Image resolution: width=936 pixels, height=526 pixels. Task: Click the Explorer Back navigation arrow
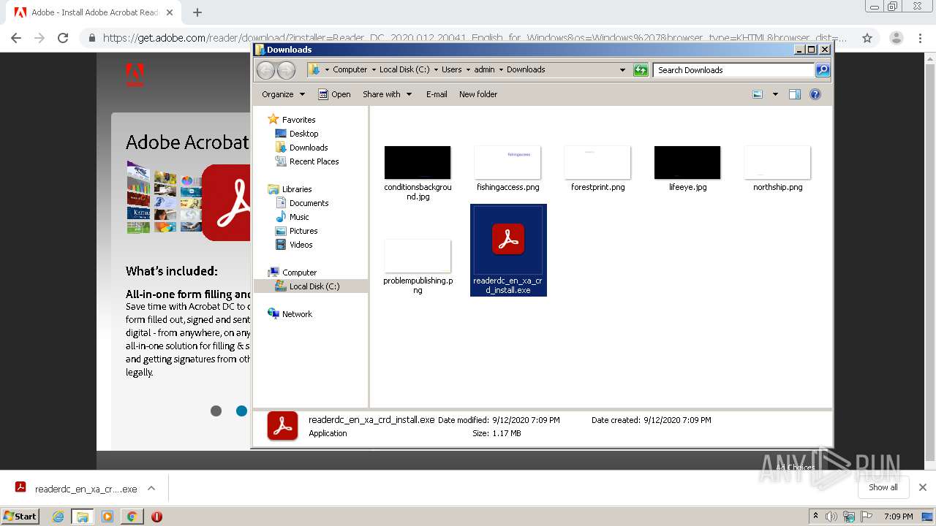(265, 70)
